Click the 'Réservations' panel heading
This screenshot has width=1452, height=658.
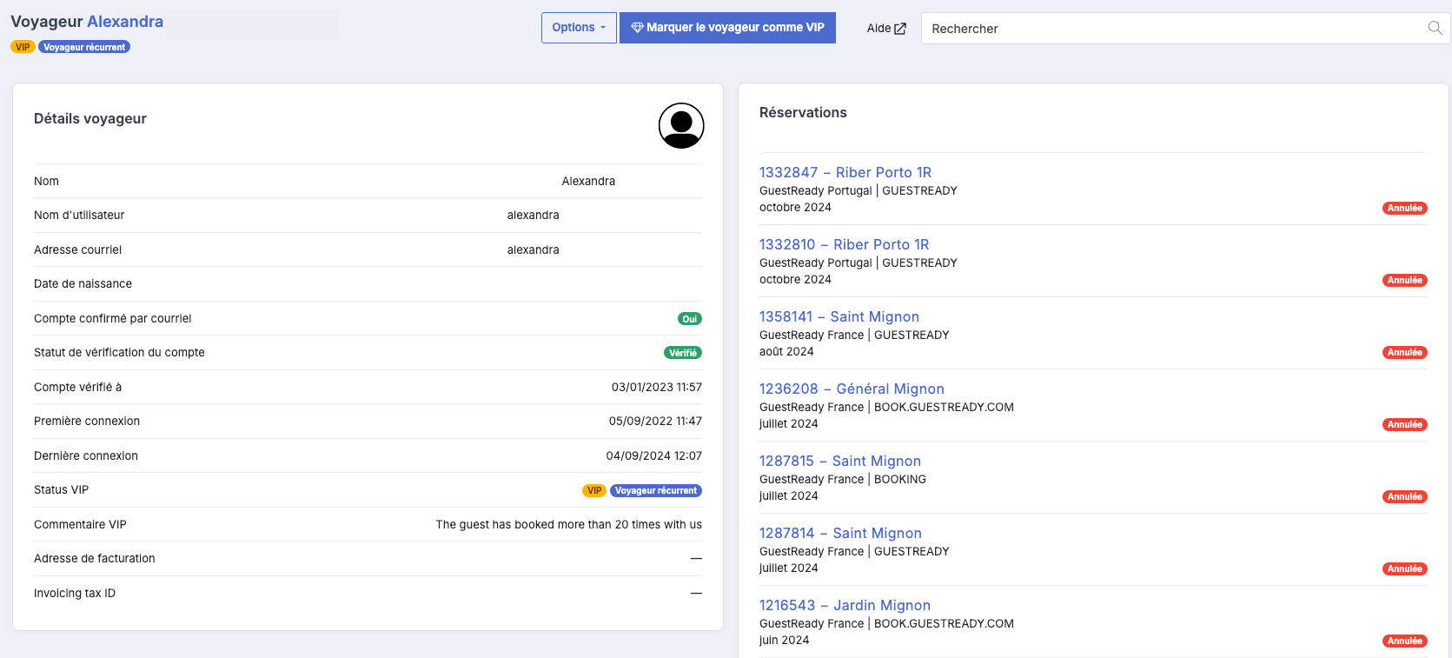803,112
